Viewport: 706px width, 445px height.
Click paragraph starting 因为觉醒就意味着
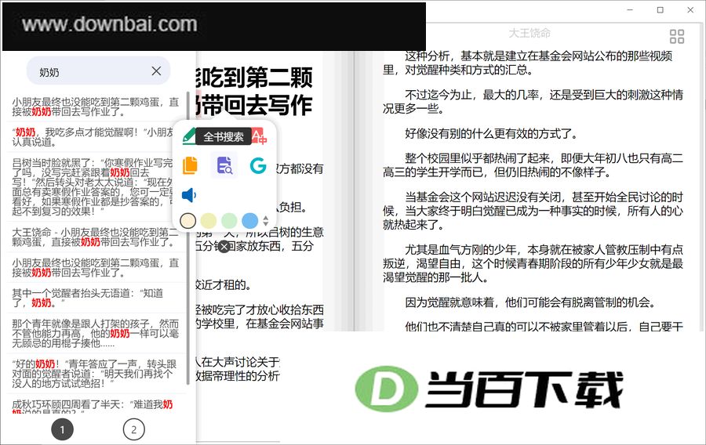pyautogui.click(x=530, y=302)
